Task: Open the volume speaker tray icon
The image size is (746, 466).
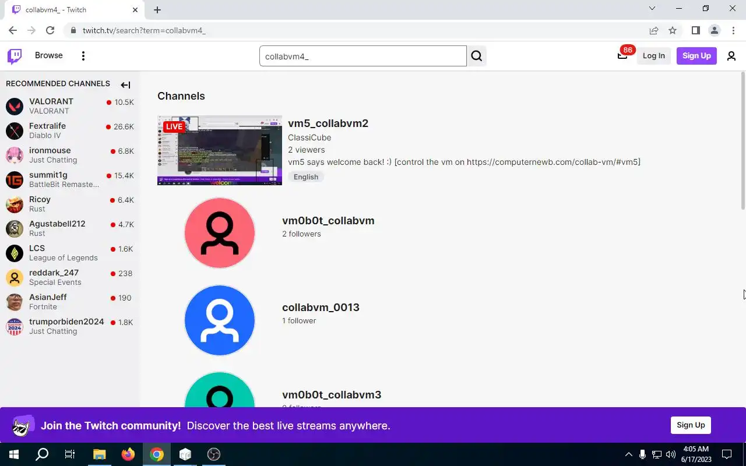Action: pos(671,454)
